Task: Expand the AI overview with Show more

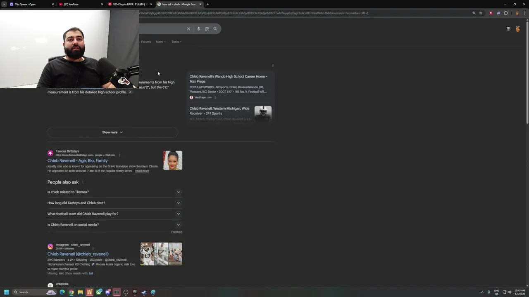Action: coord(112,132)
